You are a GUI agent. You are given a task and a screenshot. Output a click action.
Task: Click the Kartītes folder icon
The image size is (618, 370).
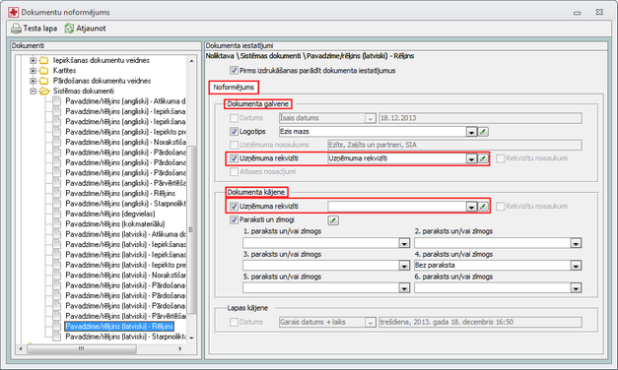(44, 71)
